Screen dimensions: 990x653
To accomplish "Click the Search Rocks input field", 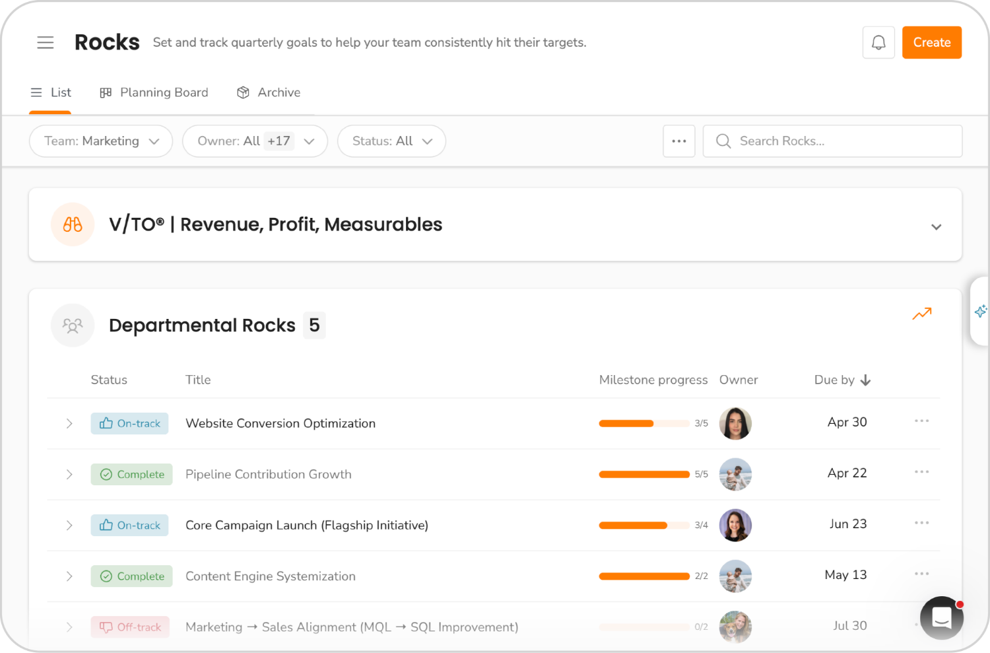I will [x=832, y=141].
